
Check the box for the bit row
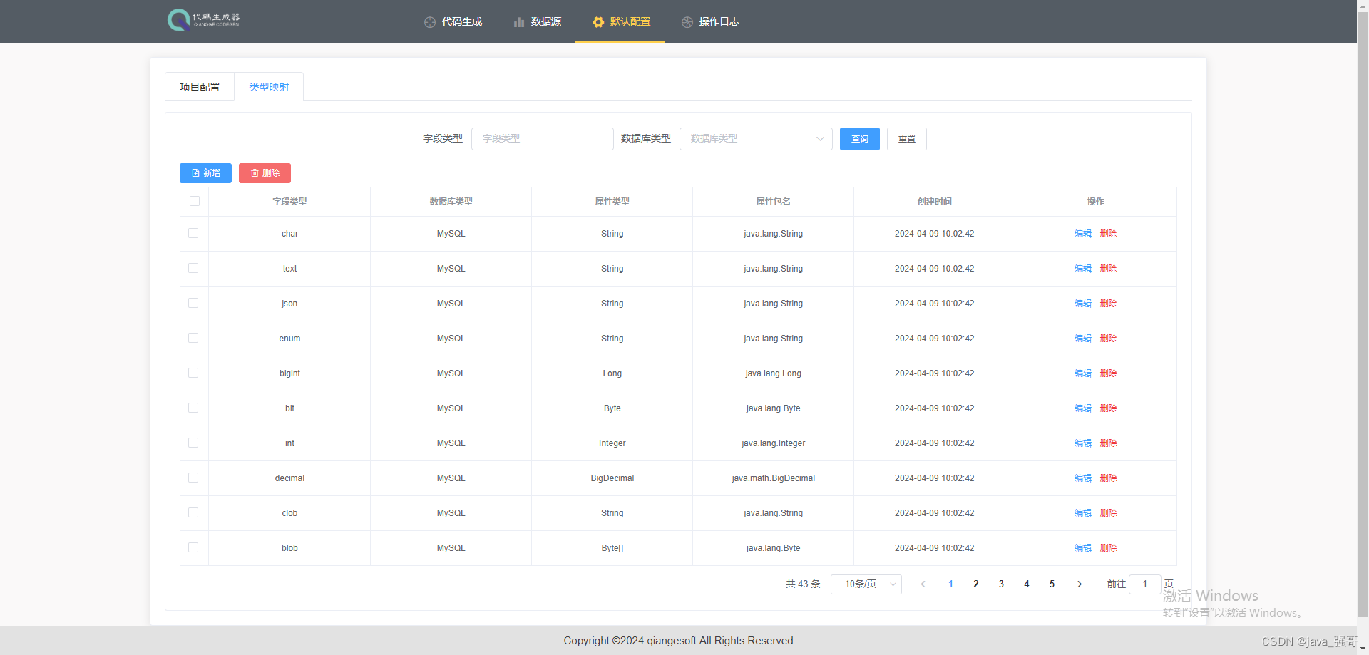point(193,408)
